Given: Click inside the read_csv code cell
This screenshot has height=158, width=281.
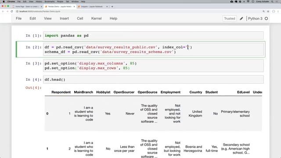Looking at the screenshot, I should [x=153, y=50].
